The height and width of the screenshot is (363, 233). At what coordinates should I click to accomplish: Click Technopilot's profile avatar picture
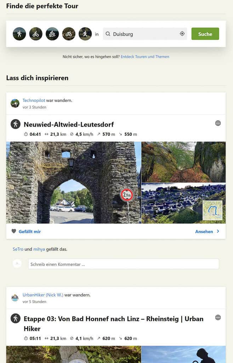pos(15,103)
